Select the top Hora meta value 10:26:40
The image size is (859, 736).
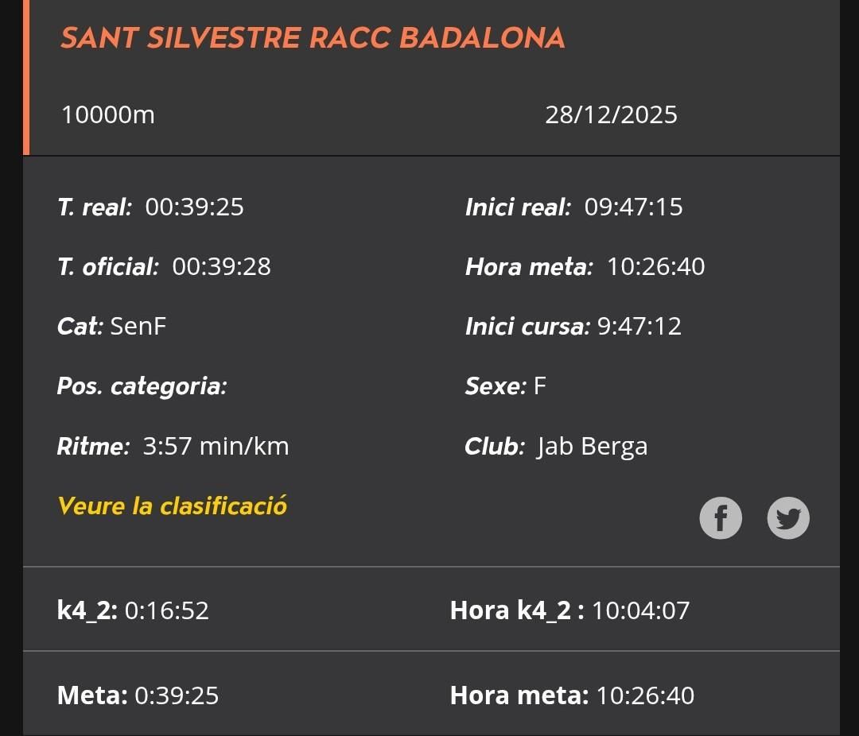pyautogui.click(x=655, y=267)
